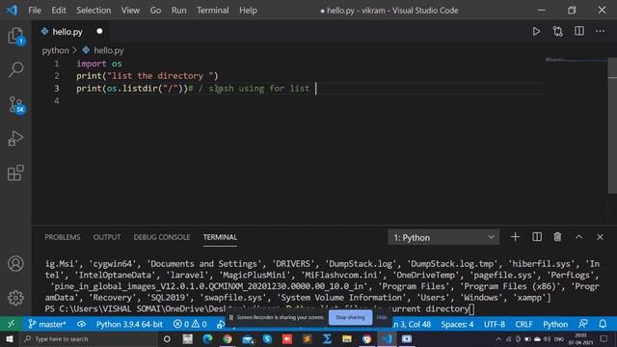Switch to the DEBUG CONSOLE tab

(x=162, y=237)
